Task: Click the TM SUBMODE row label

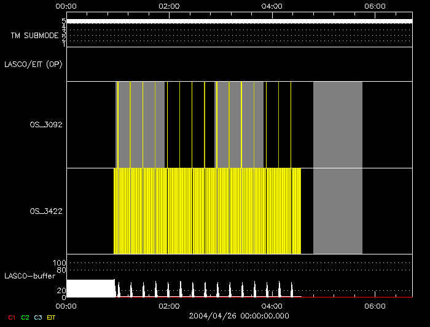Action: pyautogui.click(x=34, y=36)
